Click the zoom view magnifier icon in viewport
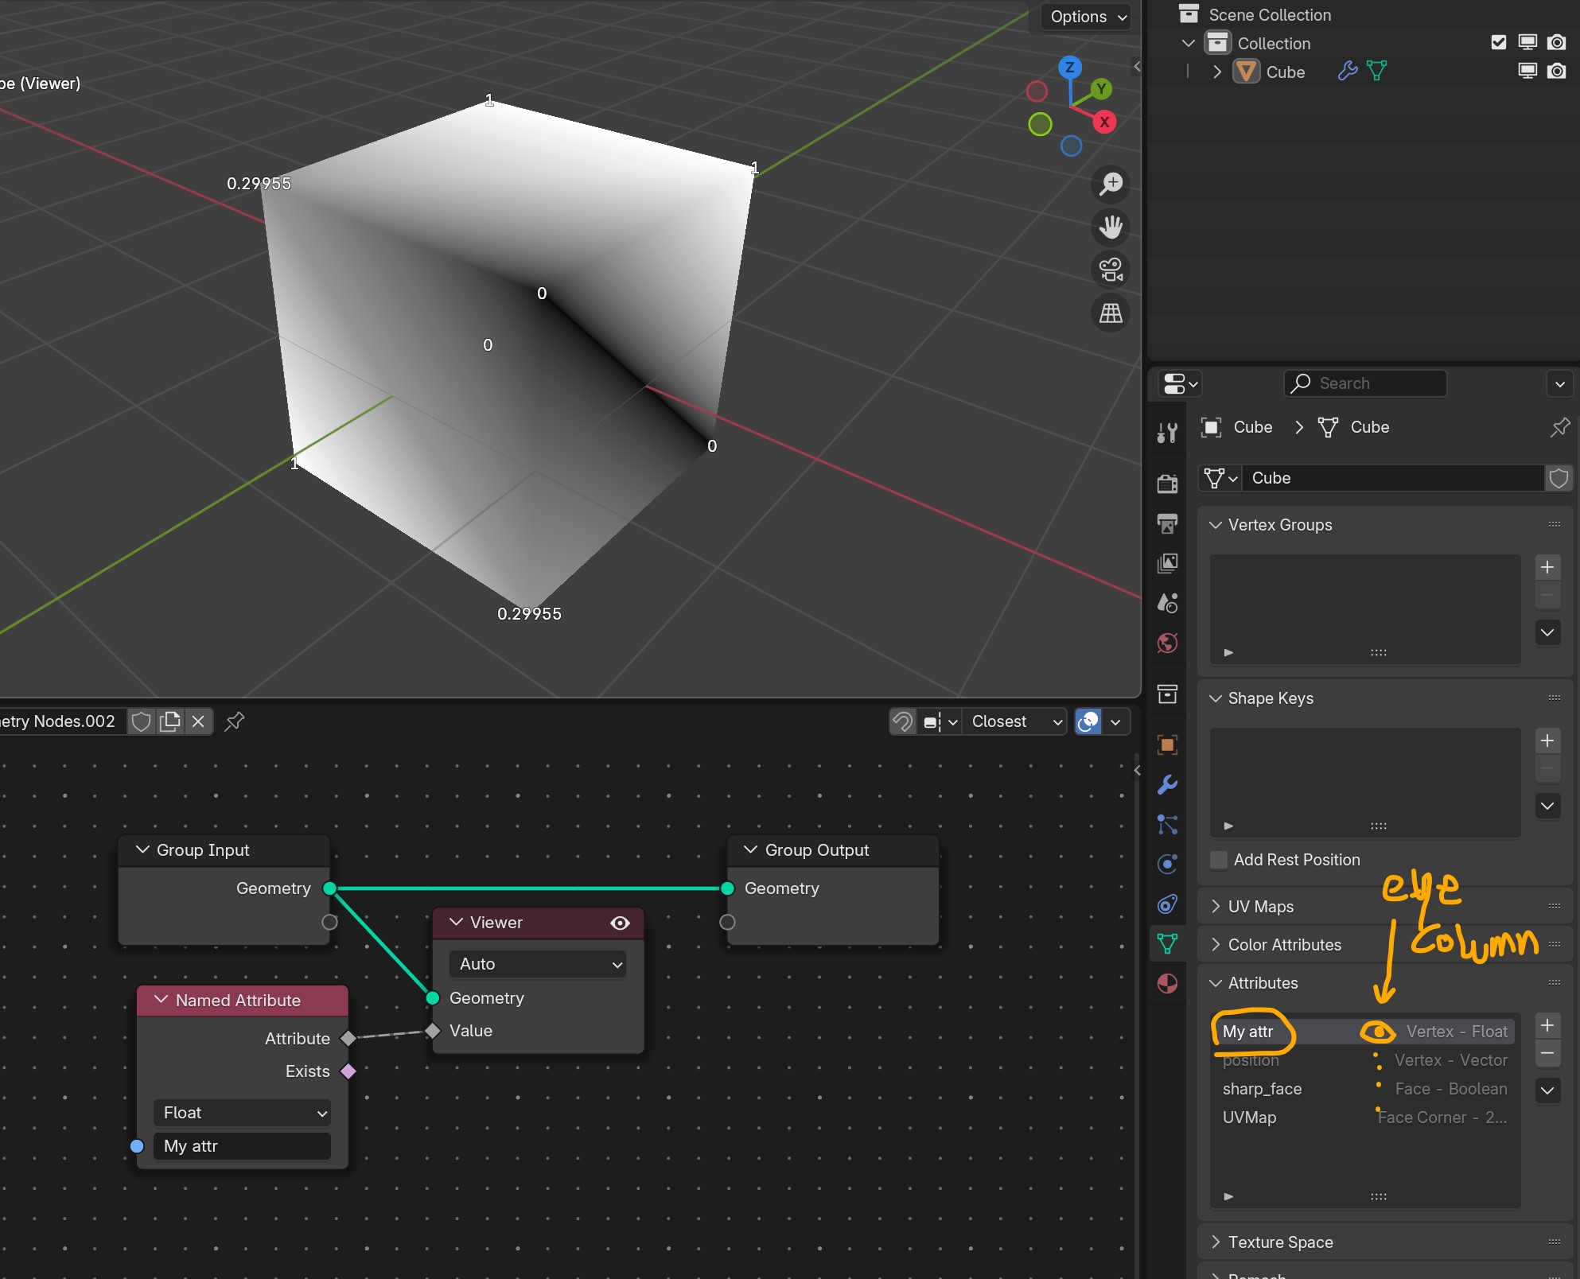The height and width of the screenshot is (1279, 1580). (1111, 184)
